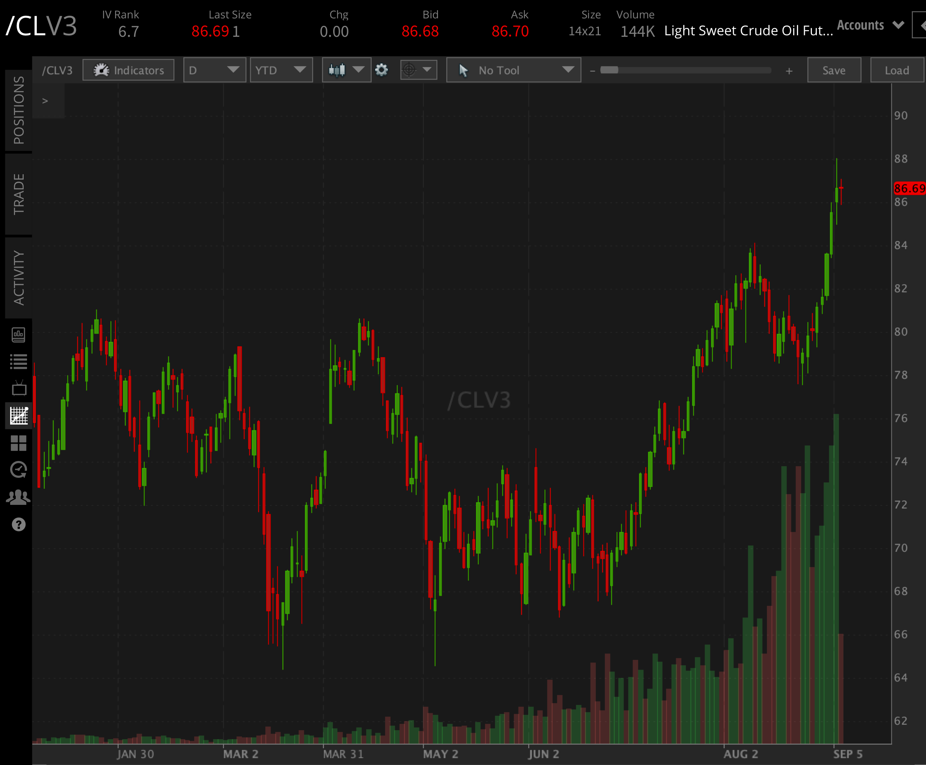Open the YTD range dropdown
926x765 pixels.
pos(281,69)
